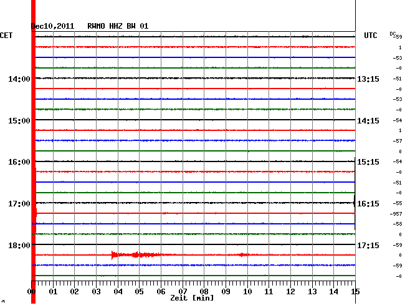The width and height of the screenshot is (405, 308).
Task: Click the small red burst near minute 10
Action: [243, 255]
